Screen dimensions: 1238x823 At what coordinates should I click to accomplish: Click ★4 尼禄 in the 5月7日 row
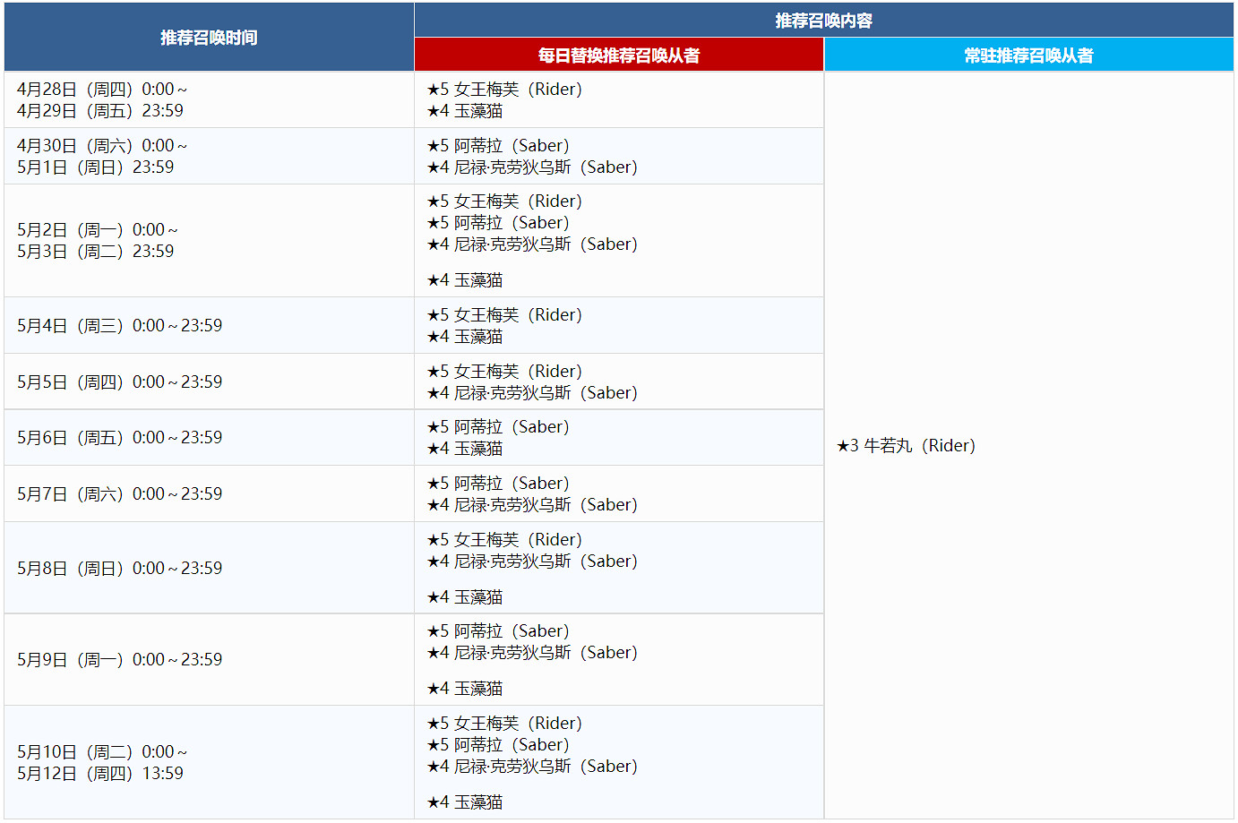pos(532,505)
